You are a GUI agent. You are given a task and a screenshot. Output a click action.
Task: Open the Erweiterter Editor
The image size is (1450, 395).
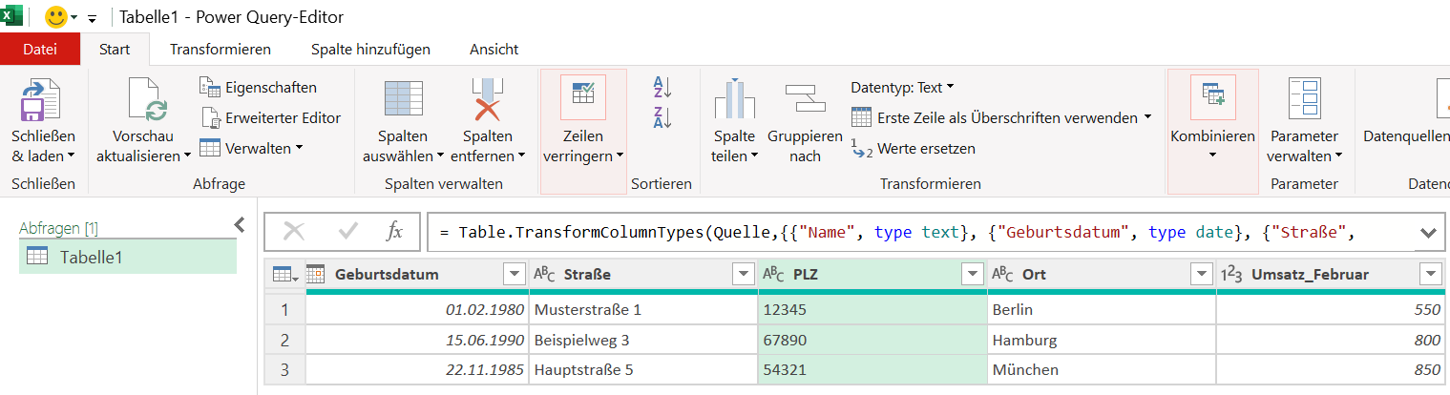click(270, 118)
